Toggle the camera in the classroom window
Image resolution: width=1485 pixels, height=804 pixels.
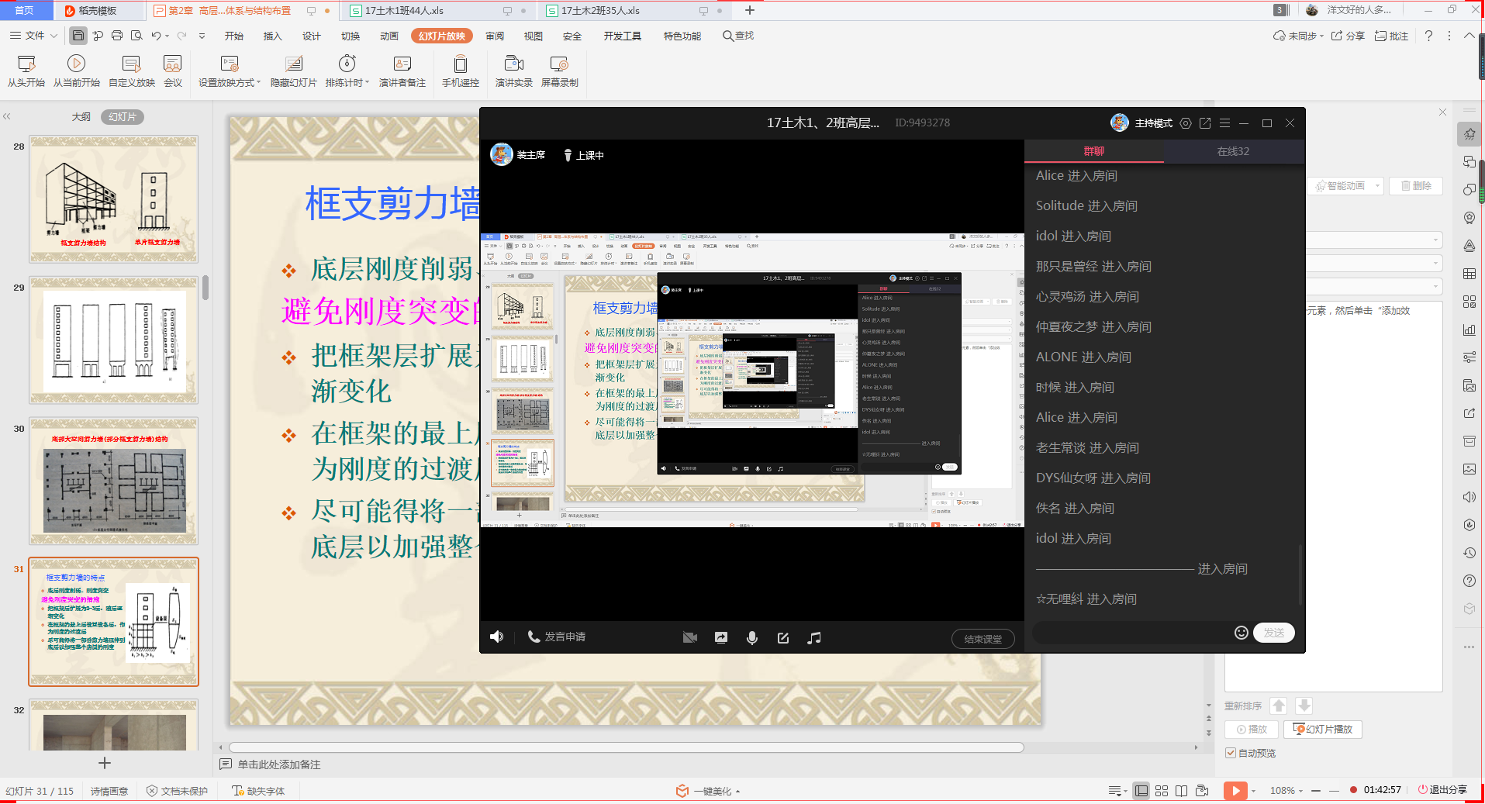689,637
